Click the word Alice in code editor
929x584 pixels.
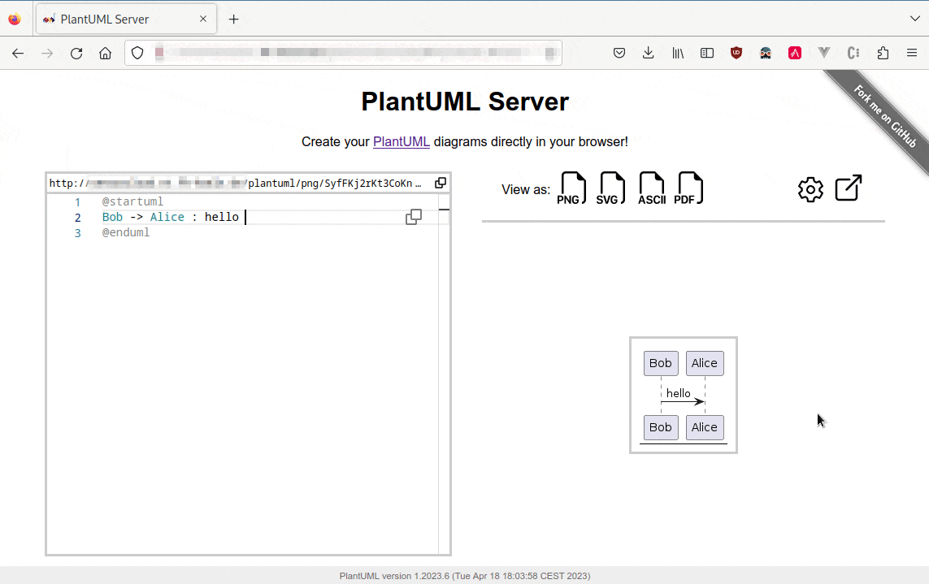point(167,217)
